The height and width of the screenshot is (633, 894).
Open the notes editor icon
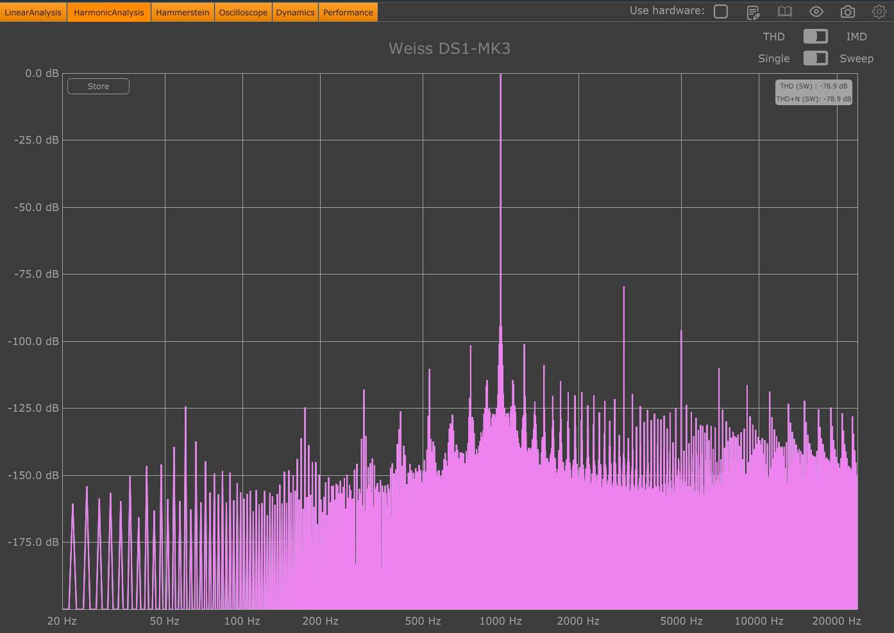click(754, 12)
